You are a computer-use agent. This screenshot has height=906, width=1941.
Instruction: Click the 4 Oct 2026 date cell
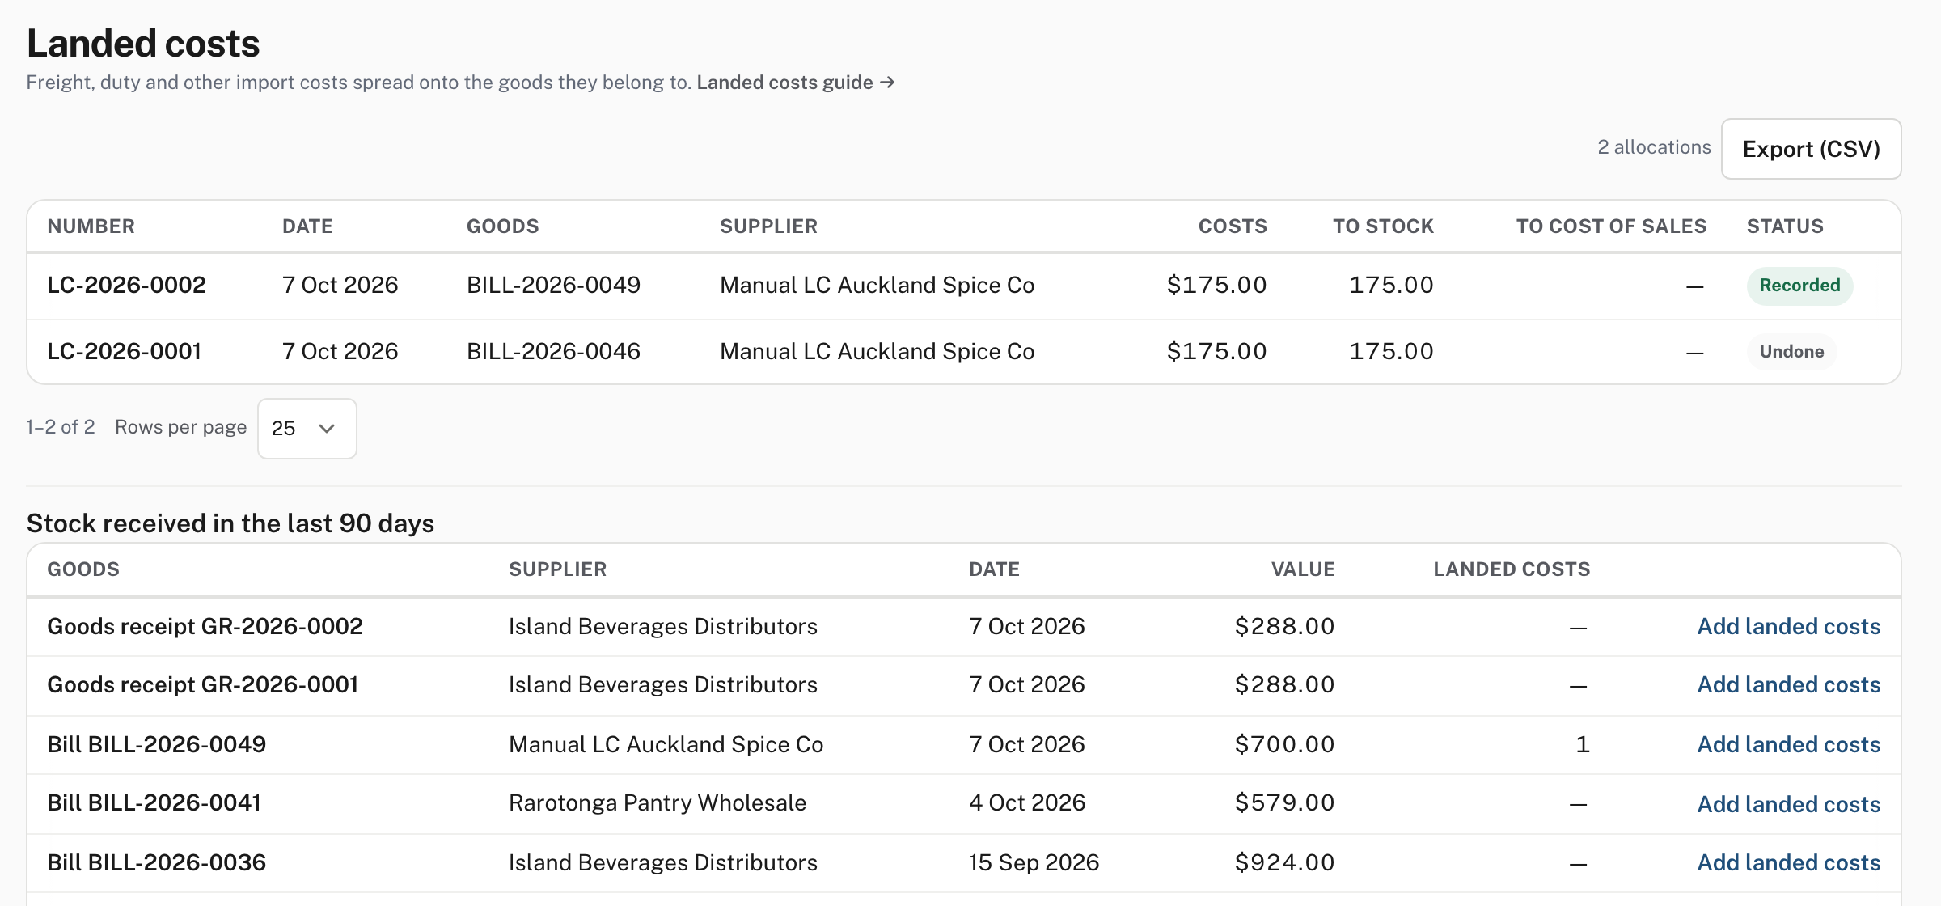pyautogui.click(x=1027, y=802)
